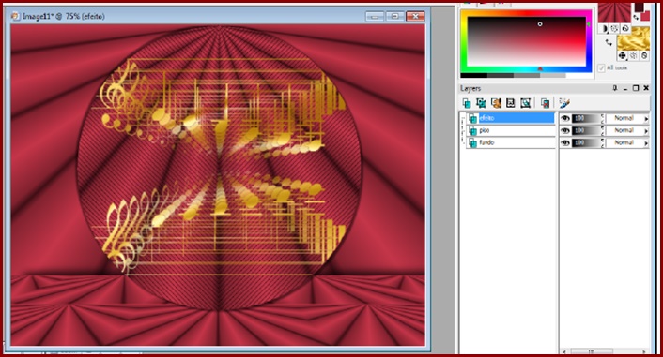Viewport: 663px width, 357px height.
Task: Click the New Raster Layer icon
Action: click(467, 102)
